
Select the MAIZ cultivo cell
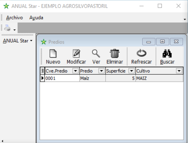coord(159,78)
